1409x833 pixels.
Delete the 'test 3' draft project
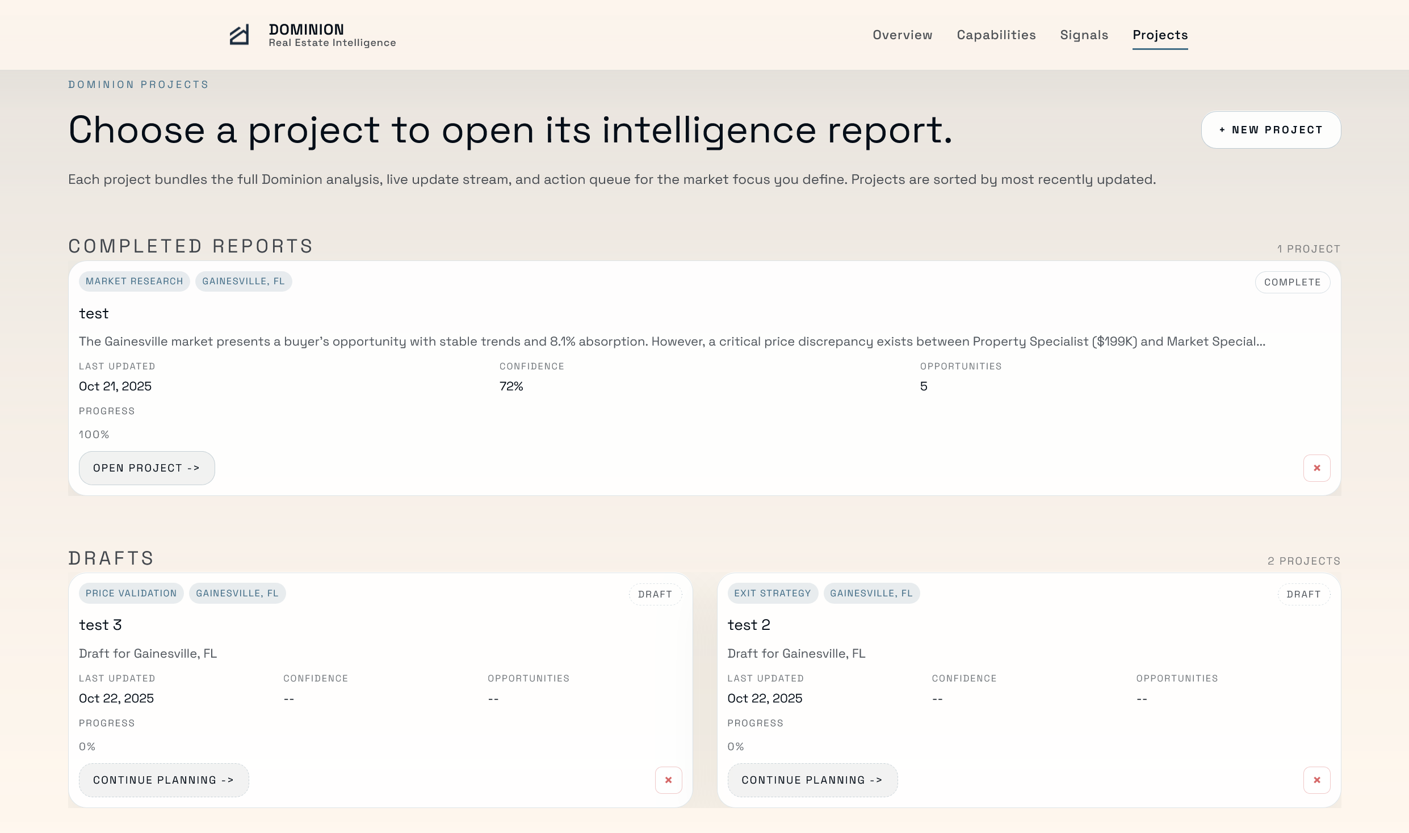[x=668, y=780]
